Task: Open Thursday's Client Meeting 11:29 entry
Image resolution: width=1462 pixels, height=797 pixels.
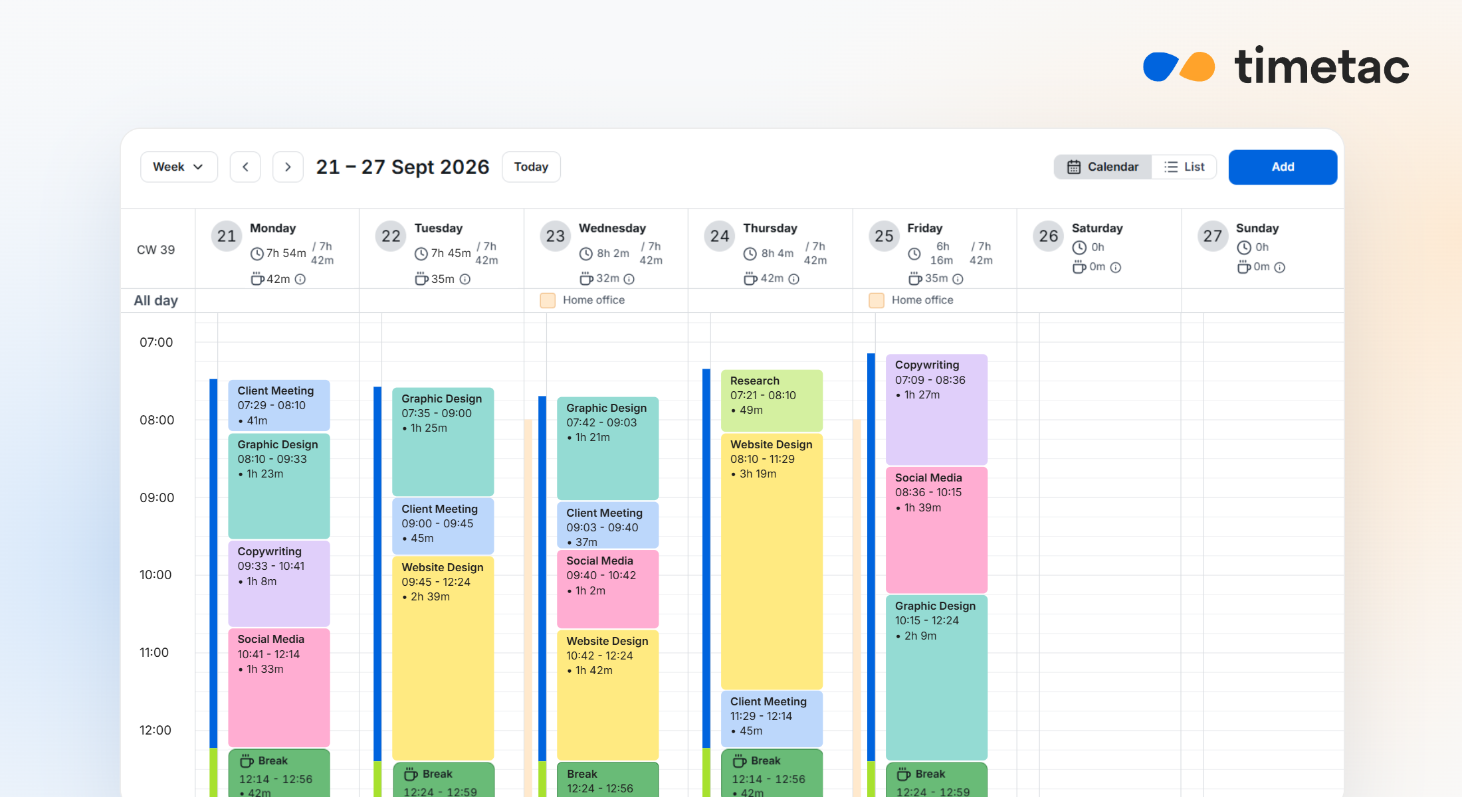Action: [772, 719]
